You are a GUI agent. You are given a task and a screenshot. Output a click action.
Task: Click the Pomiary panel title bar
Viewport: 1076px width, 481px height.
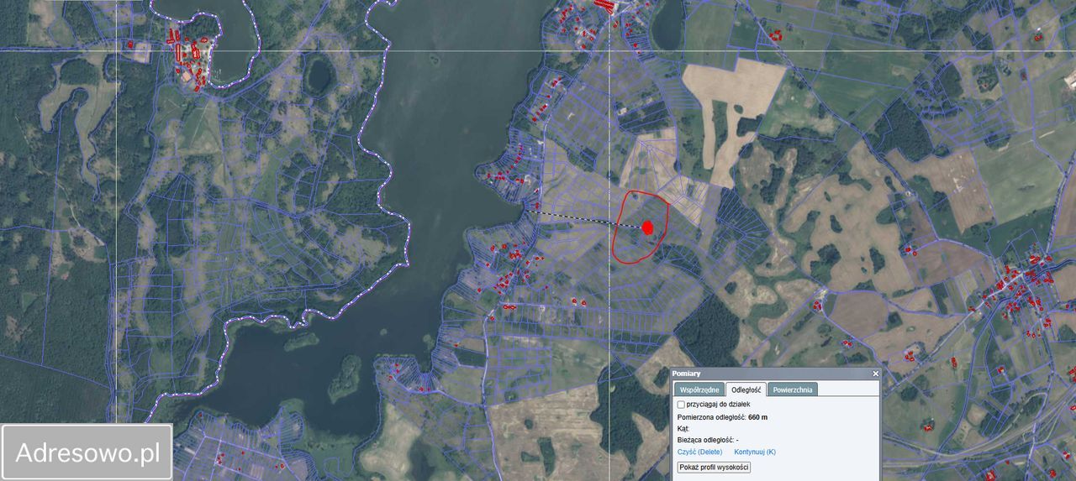click(x=775, y=374)
